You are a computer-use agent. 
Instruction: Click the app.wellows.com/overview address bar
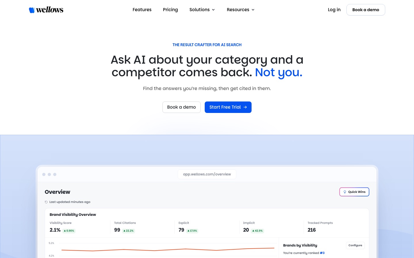pos(207,174)
